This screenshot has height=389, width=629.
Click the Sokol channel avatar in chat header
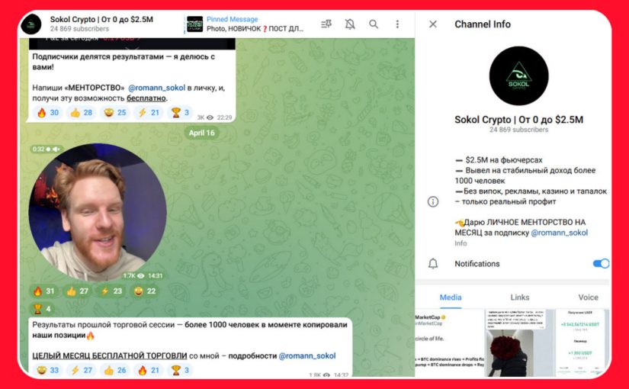click(x=31, y=24)
